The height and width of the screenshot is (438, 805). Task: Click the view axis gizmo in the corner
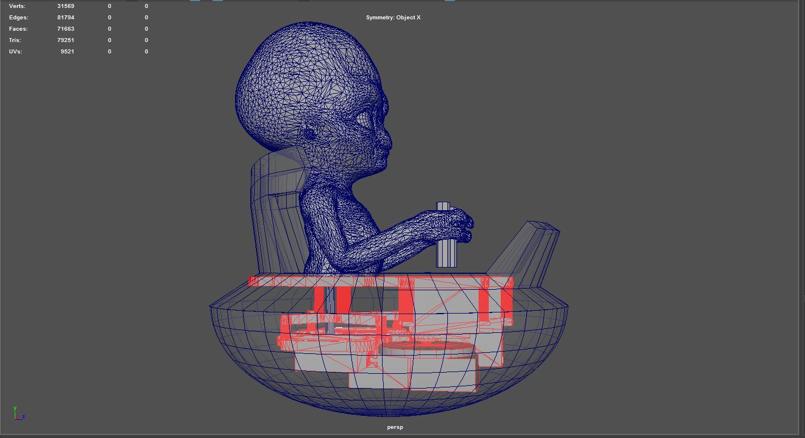(x=18, y=414)
